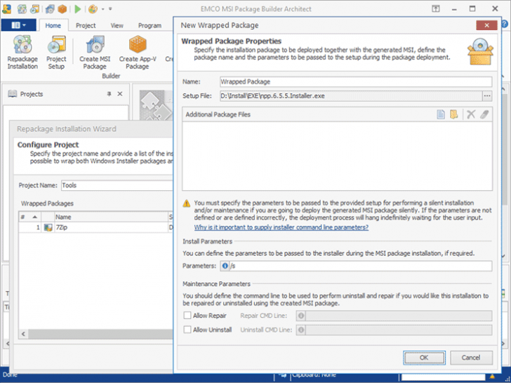Viewport: 511px width, 383px height.
Task: Click the green play arrow in quick access toolbar
Action: point(77,9)
